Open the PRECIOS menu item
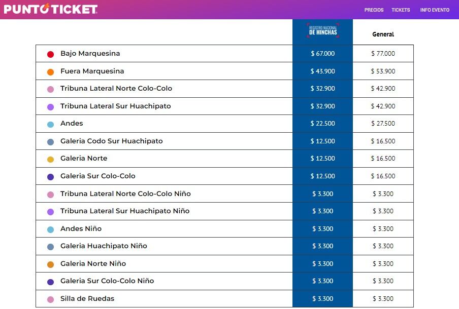The width and height of the screenshot is (459, 309). click(x=374, y=10)
